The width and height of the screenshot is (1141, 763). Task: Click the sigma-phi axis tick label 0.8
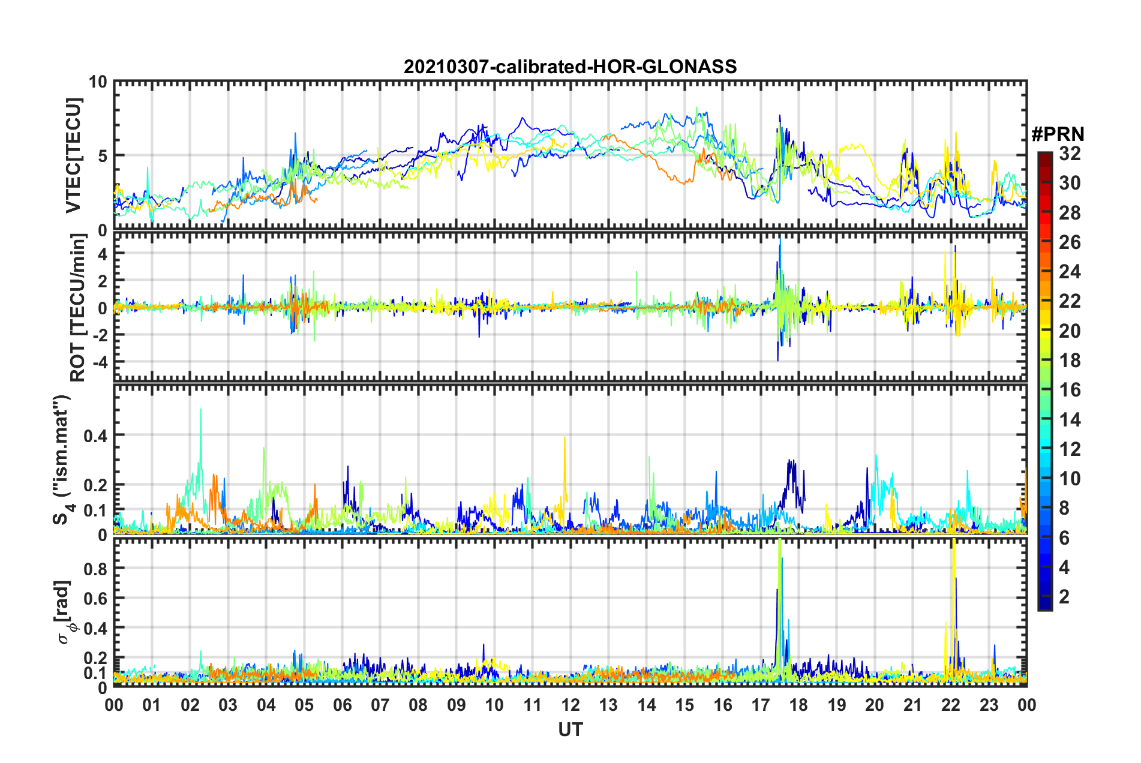[x=96, y=568]
